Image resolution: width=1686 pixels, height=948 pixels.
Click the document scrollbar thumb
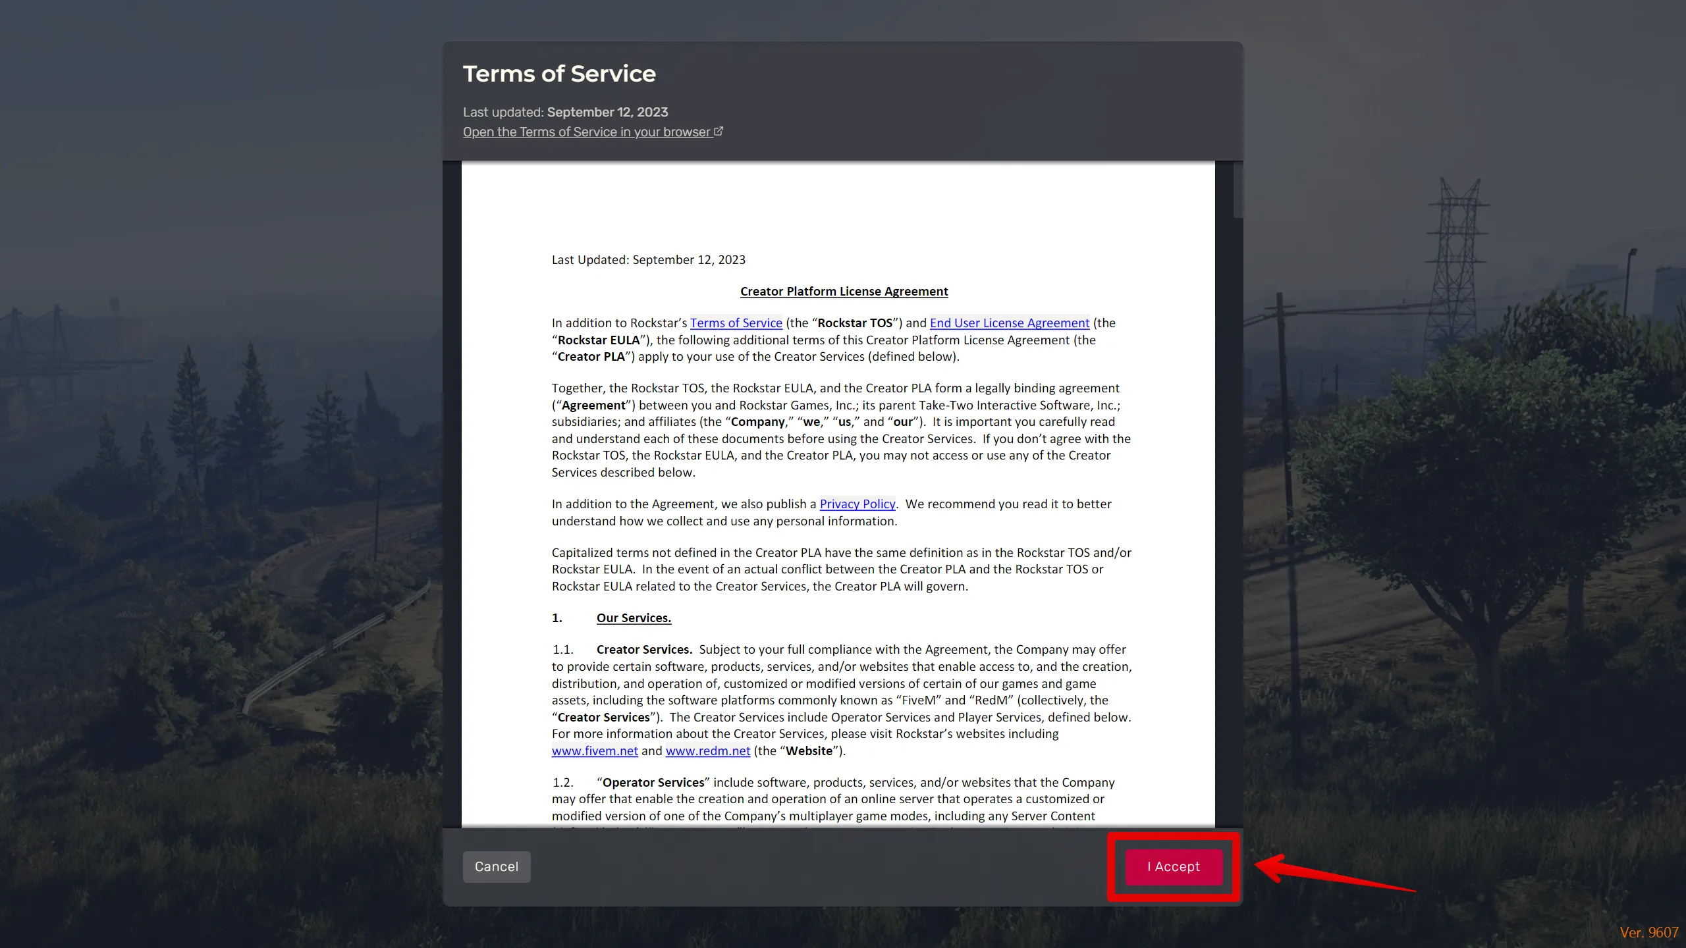1237,191
